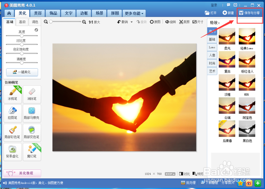Apply the 阿宝色 effect thumbnail
The width and height of the screenshot is (265, 189).
247,106
